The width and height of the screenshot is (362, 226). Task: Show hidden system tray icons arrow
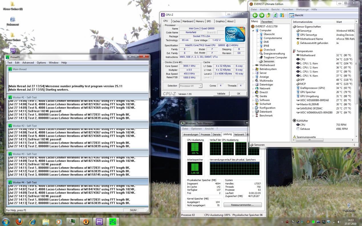(282, 222)
